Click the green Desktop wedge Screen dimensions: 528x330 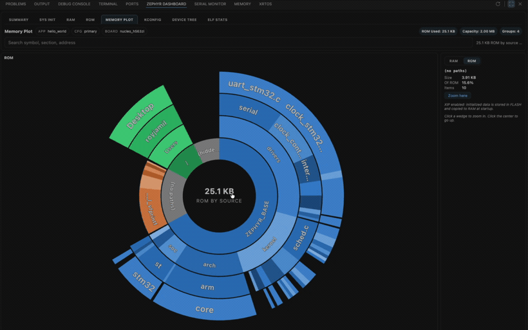tap(140, 116)
